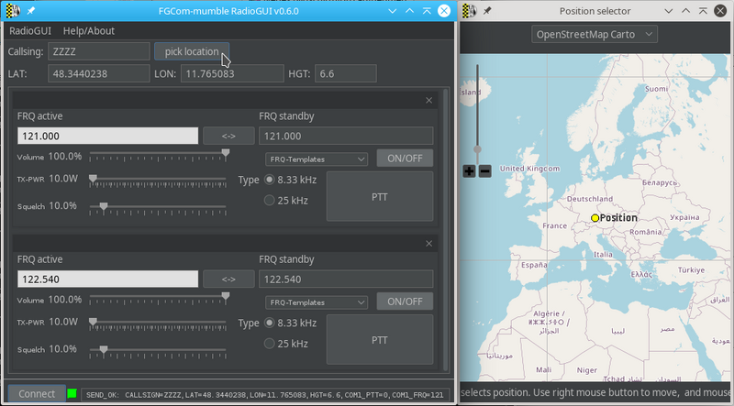Screen dimensions: 734x406
Task: Click FRQ standby field showing 121.000
Action: [346, 136]
